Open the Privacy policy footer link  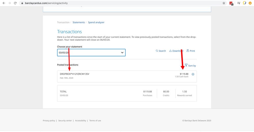click(x=49, y=121)
